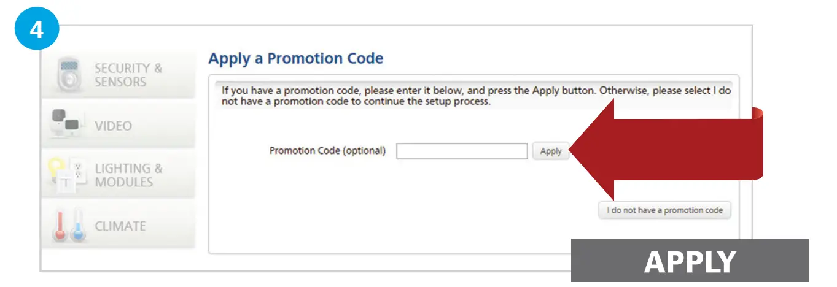
Task: Click the 'Apply a Promotion Code' heading
Action: point(295,59)
